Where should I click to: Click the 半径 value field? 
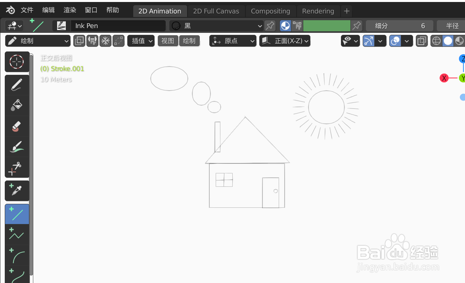click(451, 26)
